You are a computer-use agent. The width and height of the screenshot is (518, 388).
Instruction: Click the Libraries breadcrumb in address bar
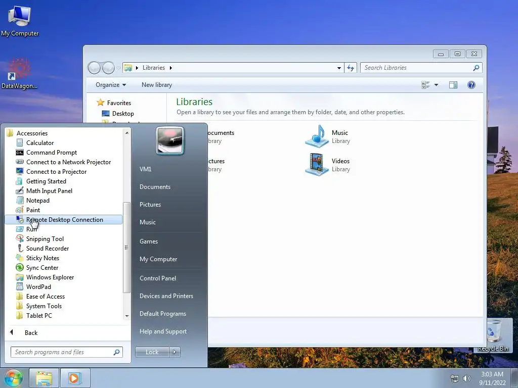[x=154, y=68]
